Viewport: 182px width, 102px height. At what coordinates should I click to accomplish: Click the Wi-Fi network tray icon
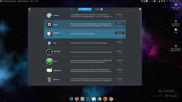pyautogui.click(x=157, y=1)
